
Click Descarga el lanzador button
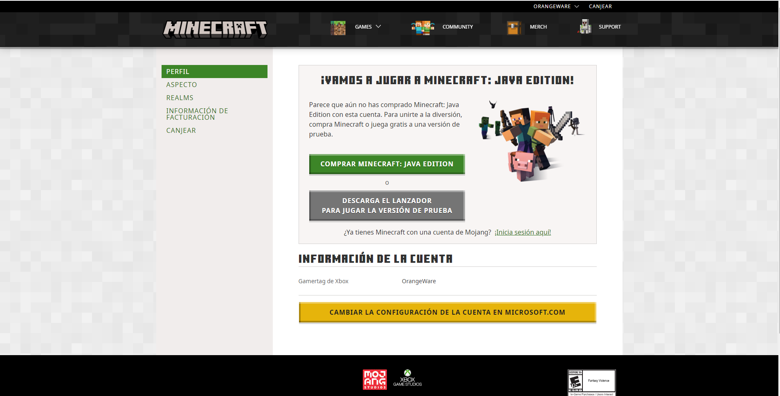387,206
